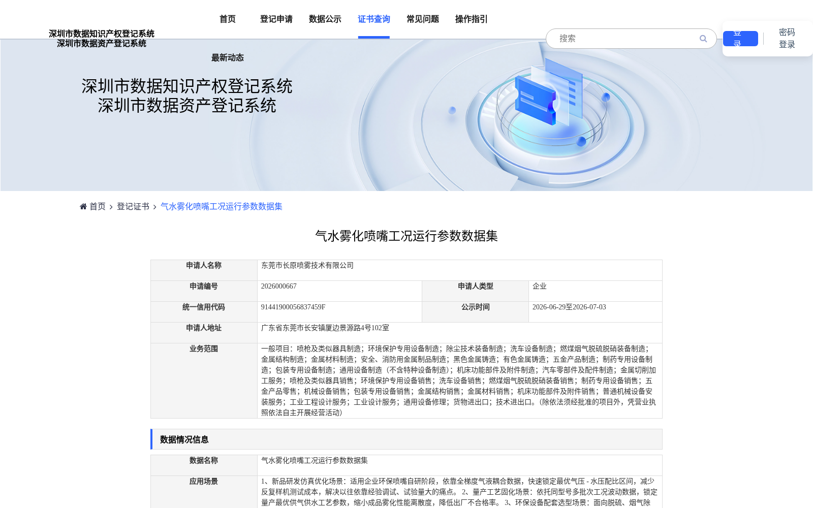
Task: Click the 公示时间 label cell
Action: pyautogui.click(x=476, y=312)
